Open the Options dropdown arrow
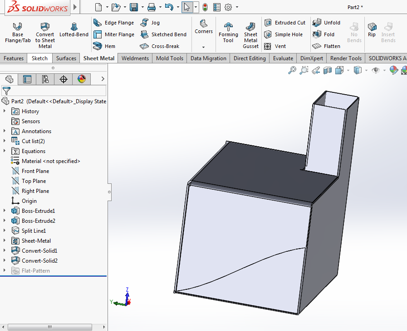 pos(237,7)
